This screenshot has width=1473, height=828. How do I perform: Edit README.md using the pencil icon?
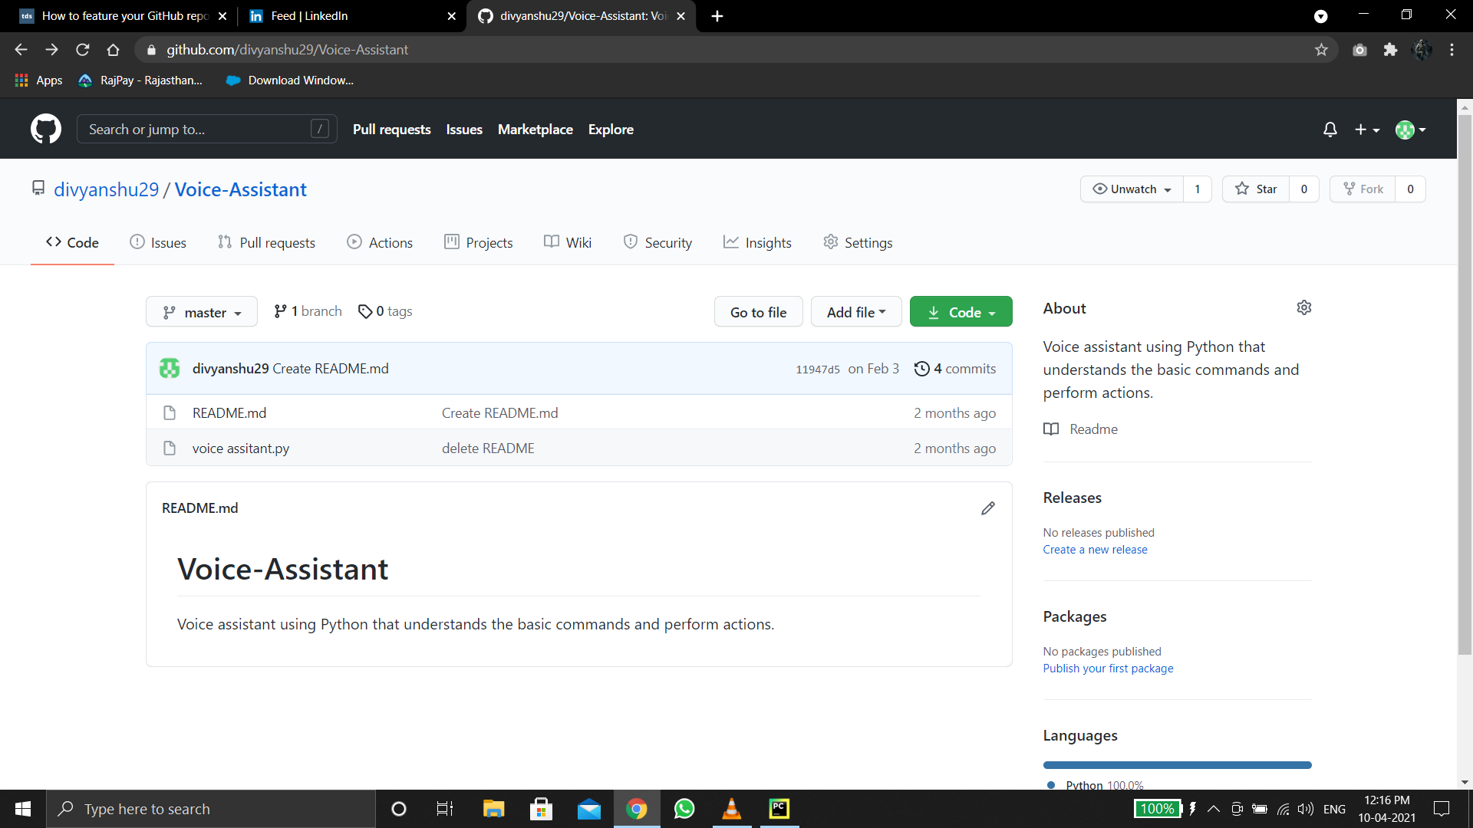coord(988,508)
